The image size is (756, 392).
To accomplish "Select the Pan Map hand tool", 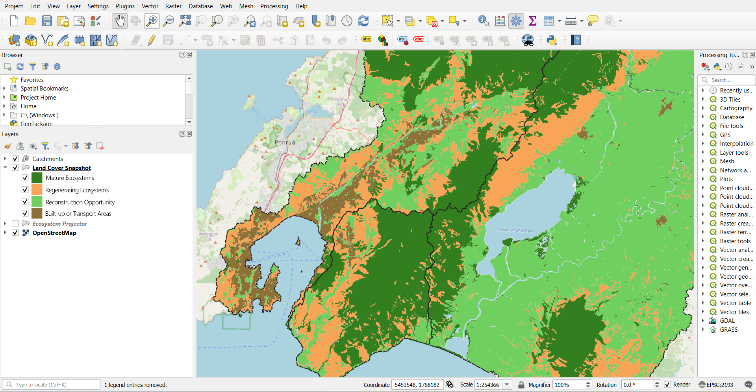I will click(x=120, y=21).
